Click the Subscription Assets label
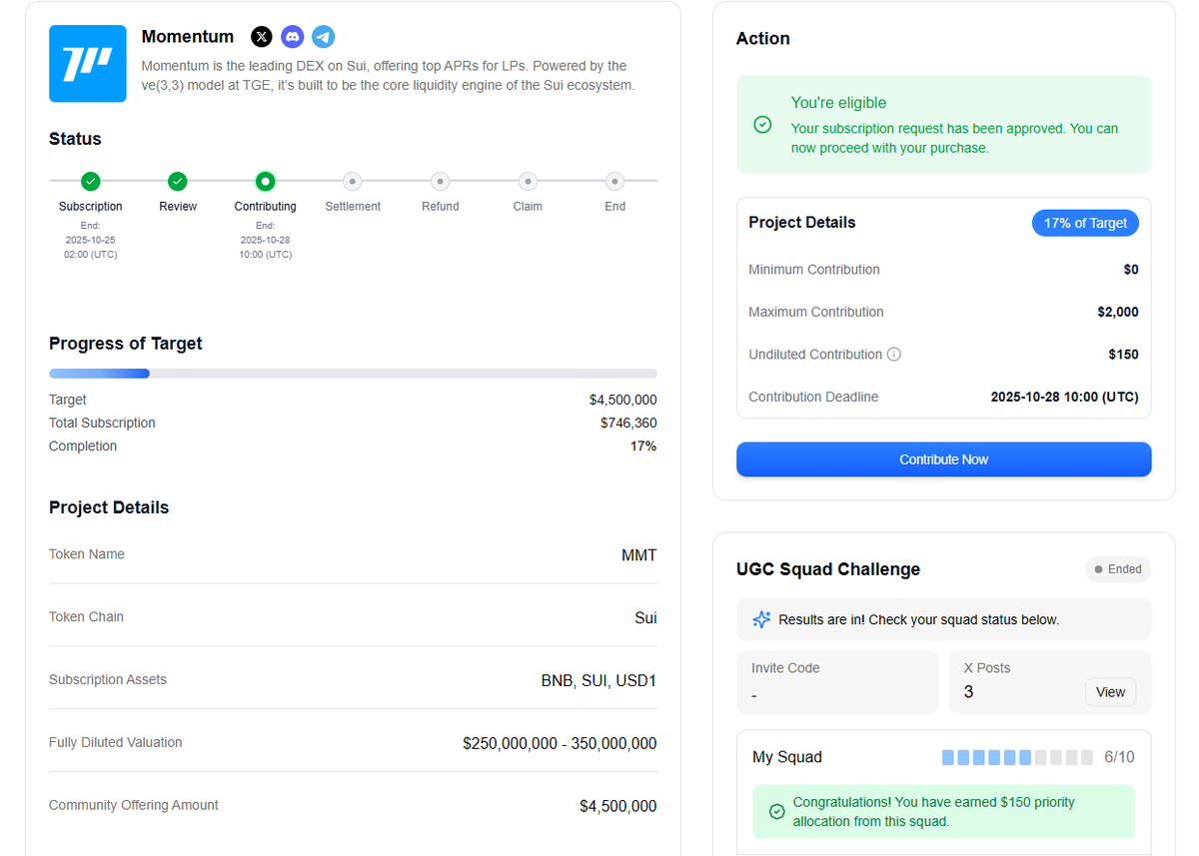Screen dimensions: 1199x856 coord(108,679)
